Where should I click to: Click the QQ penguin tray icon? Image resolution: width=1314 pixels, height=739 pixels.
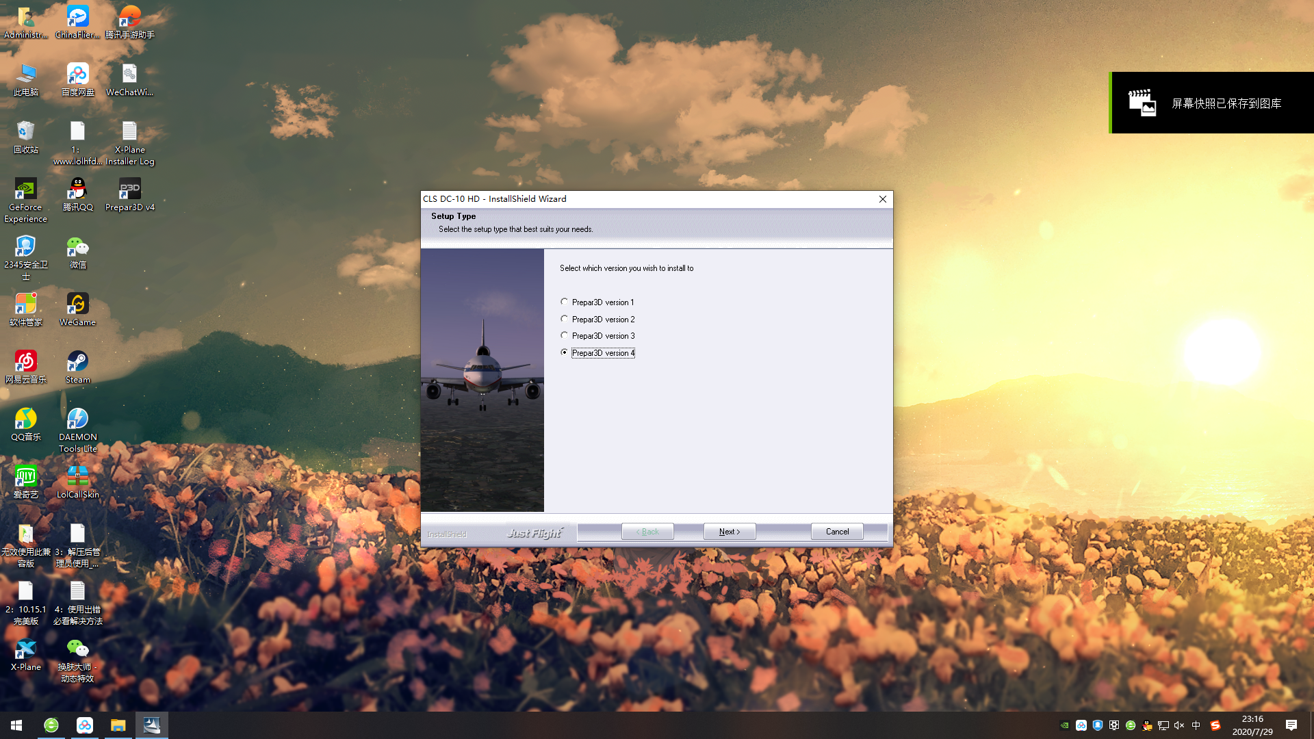[1147, 725]
